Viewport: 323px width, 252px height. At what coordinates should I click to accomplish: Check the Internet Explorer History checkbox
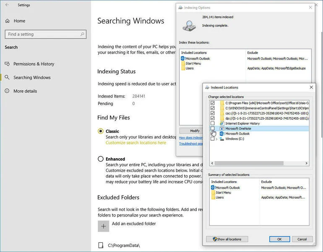click(213, 123)
